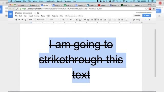Switch to the My Drive tab
The width and height of the screenshot is (164, 92).
pyautogui.click(x=34, y=5)
